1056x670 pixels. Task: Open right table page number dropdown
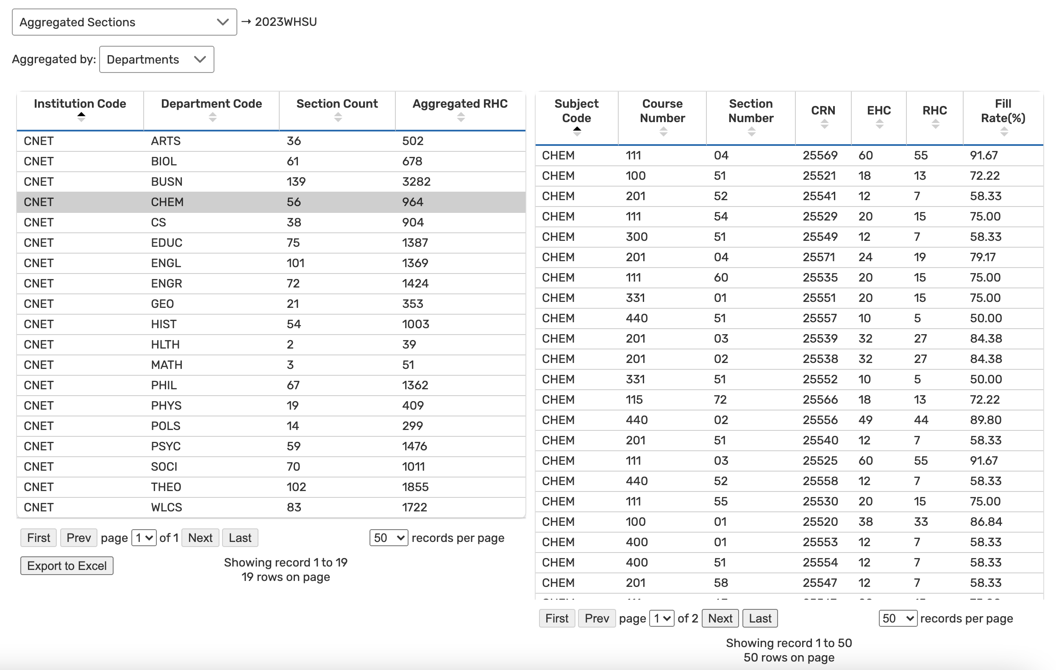click(661, 618)
